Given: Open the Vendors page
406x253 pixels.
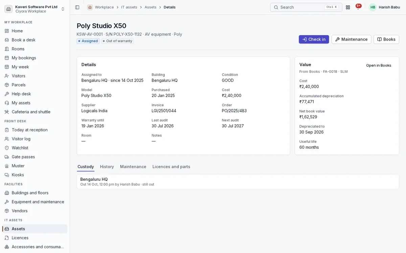Looking at the screenshot, I should pos(35,211).
